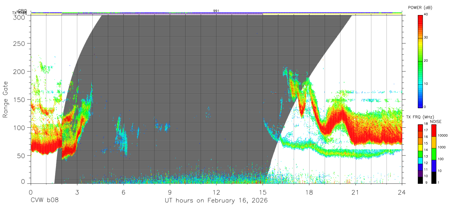Click the 40 label on POWER scale
The width and height of the screenshot is (452, 208).
(x=427, y=14)
